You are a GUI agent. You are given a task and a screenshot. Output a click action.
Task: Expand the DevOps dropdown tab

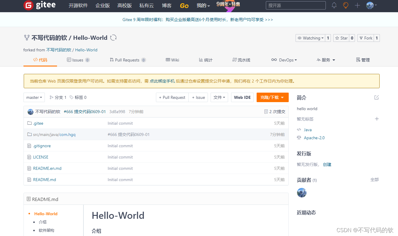[284, 60]
